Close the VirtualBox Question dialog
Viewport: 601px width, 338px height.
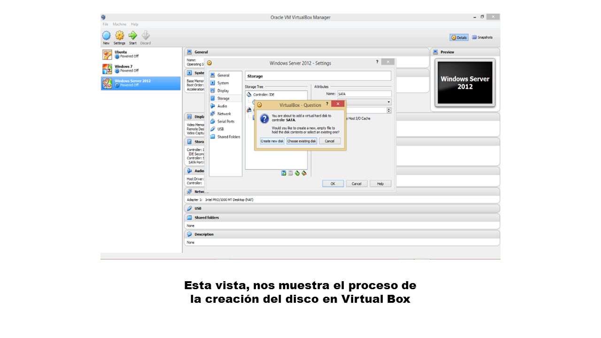(338, 104)
